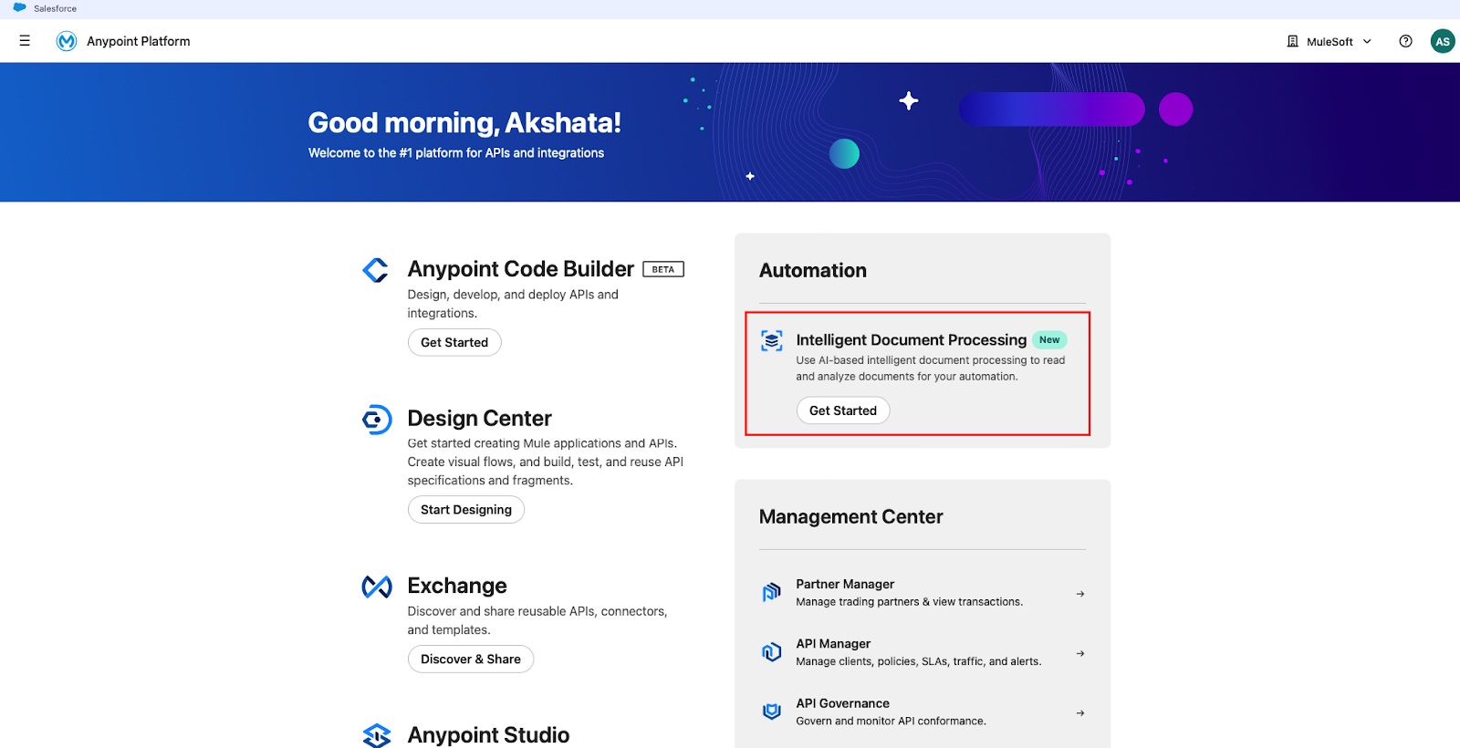Click the MuleSoft Anypoint logo icon

pyautogui.click(x=67, y=41)
